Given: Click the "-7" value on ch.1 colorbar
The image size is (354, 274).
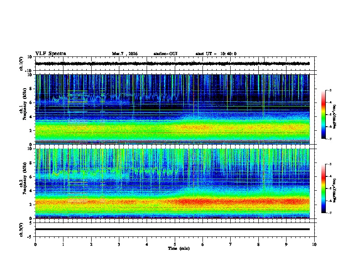Looking at the screenshot, I should (329, 139).
